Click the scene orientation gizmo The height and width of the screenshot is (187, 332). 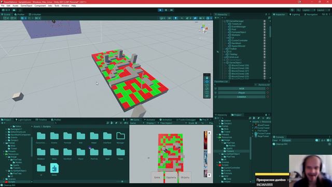pyautogui.click(x=204, y=29)
